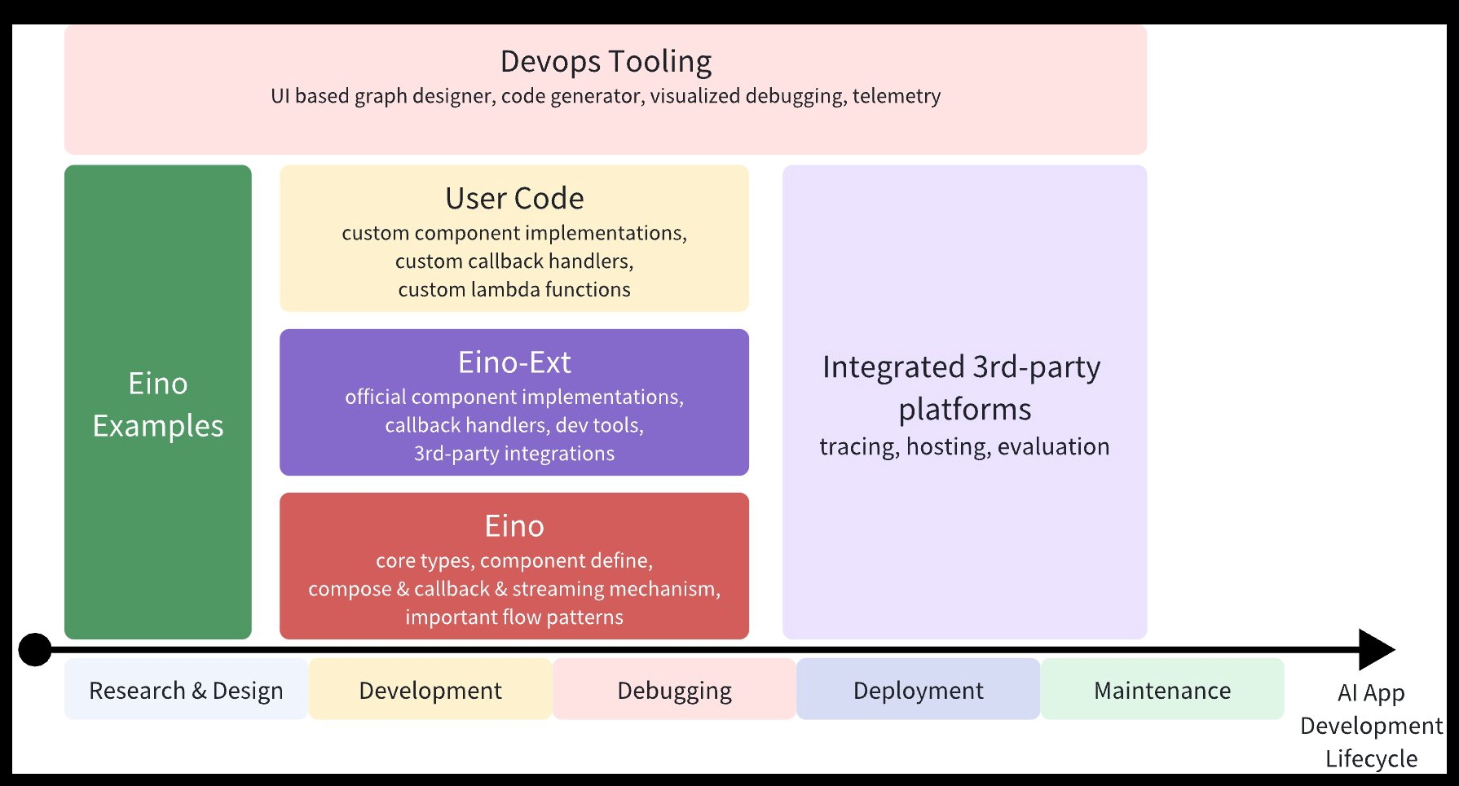Select the "UI based graph designer" description line
Screen dimensions: 1459x786
click(606, 96)
